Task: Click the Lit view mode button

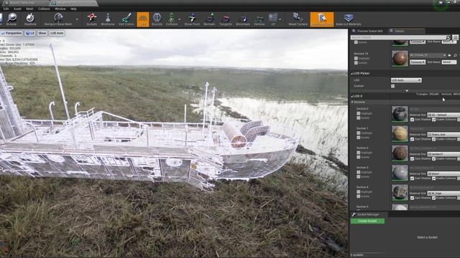Action: click(29, 34)
